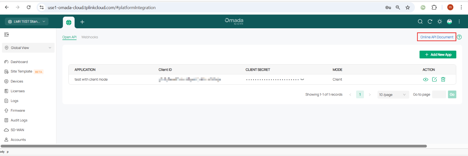Viewport: 468px width, 156px height.
Task: Open the Chrome profile avatar
Action: (450, 7)
